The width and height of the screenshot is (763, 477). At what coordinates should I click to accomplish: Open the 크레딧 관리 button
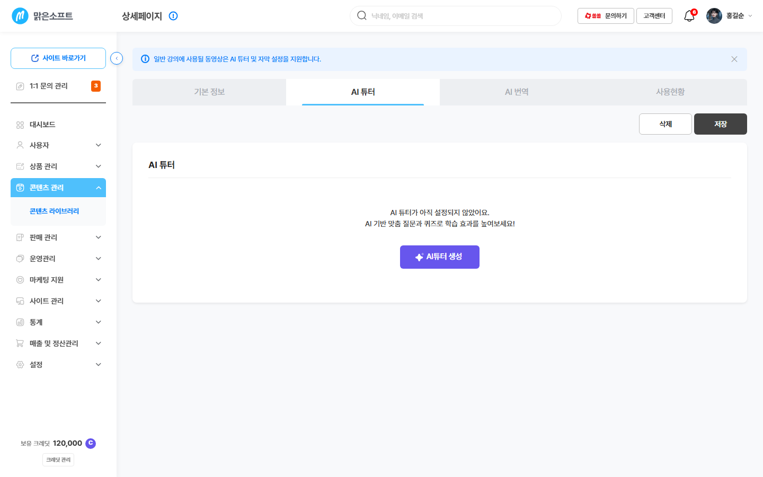58,460
